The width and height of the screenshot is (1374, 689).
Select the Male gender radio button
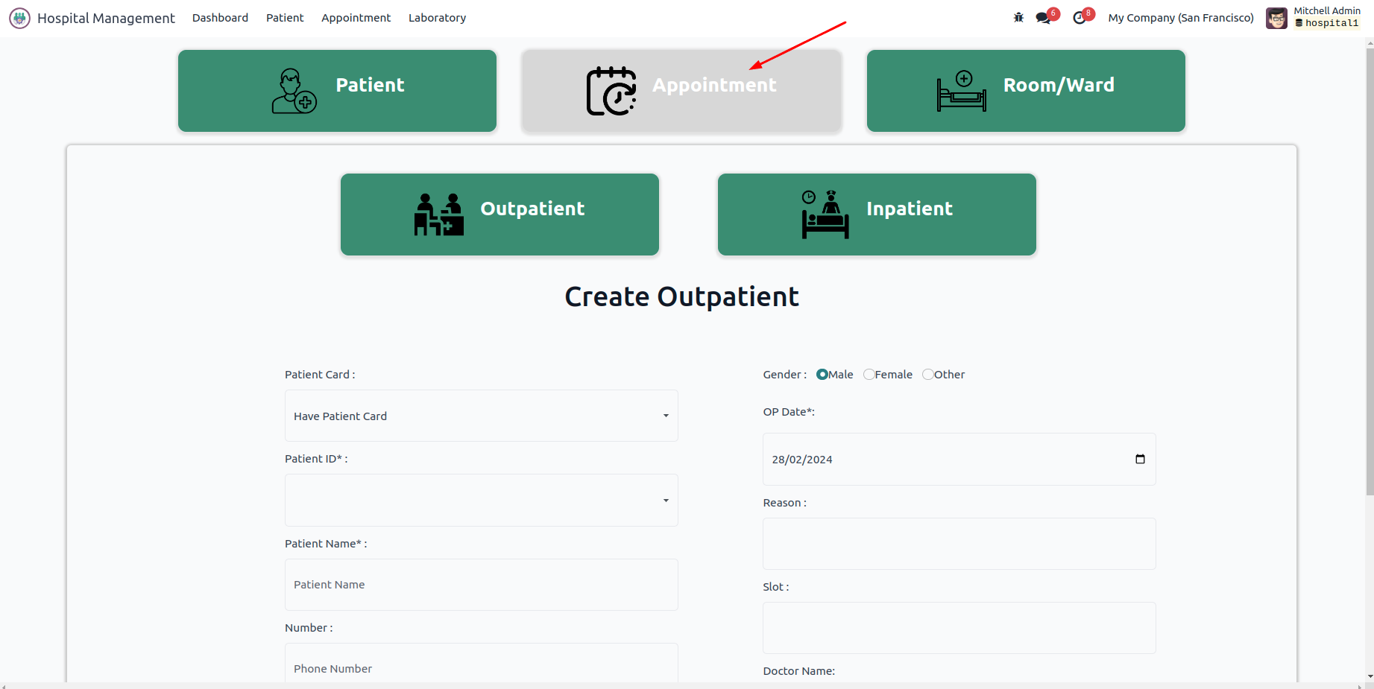[x=822, y=375]
